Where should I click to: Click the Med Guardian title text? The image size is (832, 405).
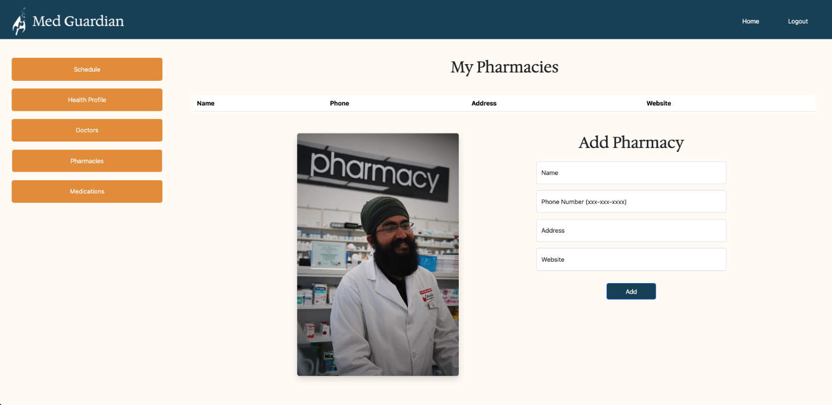(x=78, y=21)
